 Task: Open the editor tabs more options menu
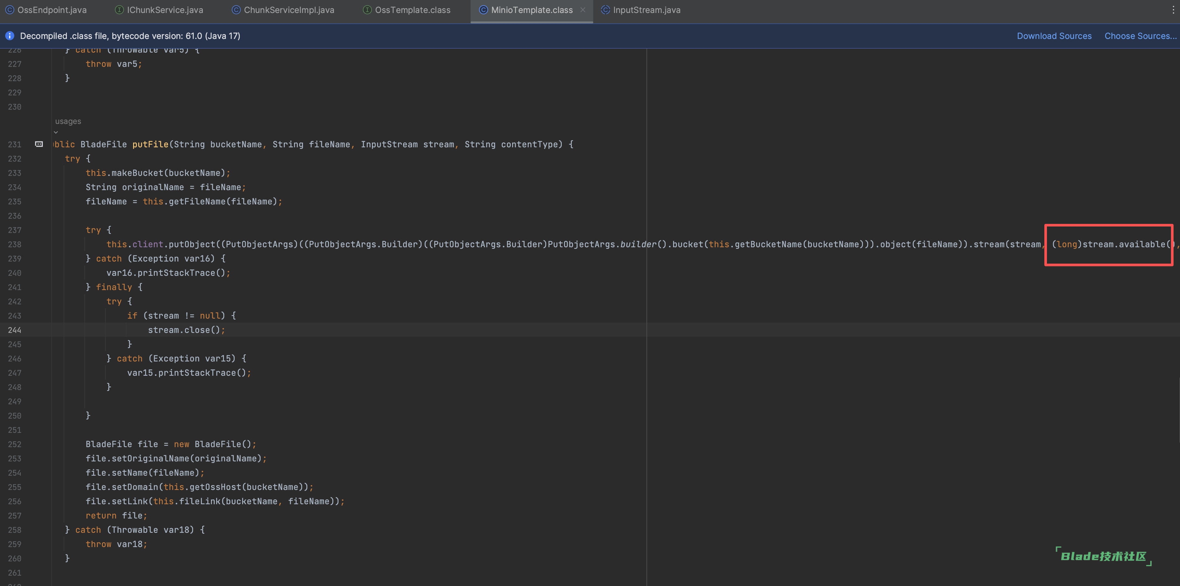1173,10
